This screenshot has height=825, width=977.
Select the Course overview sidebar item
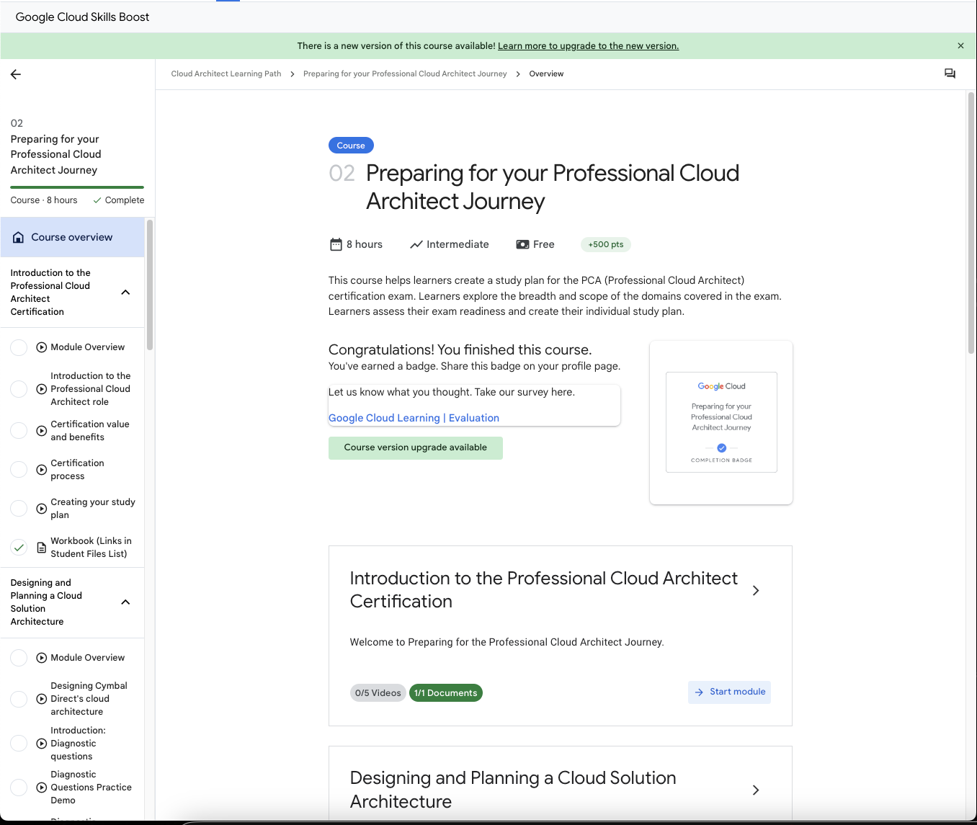[x=72, y=237]
